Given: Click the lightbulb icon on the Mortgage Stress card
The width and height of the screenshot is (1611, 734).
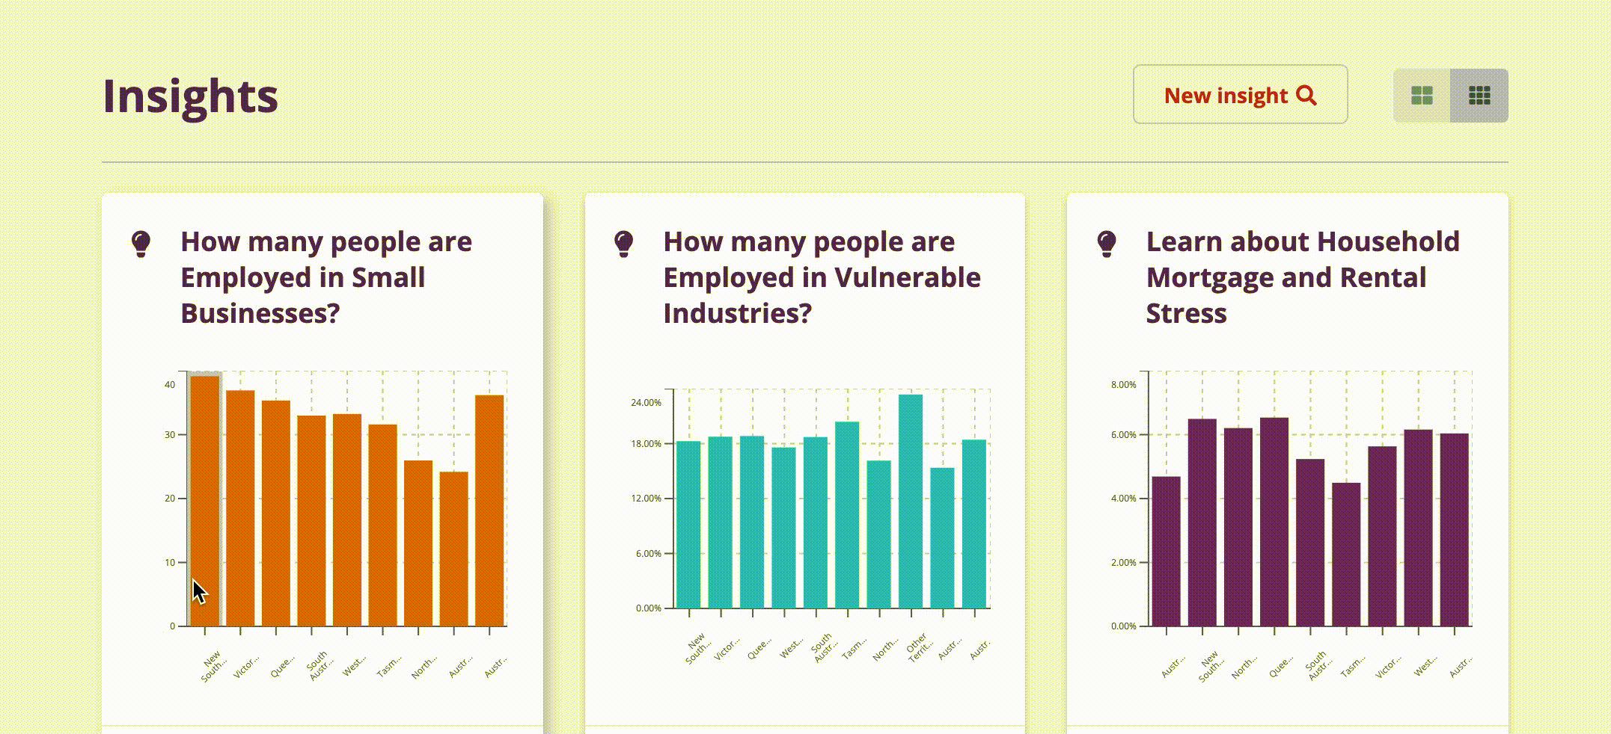Looking at the screenshot, I should [1107, 241].
